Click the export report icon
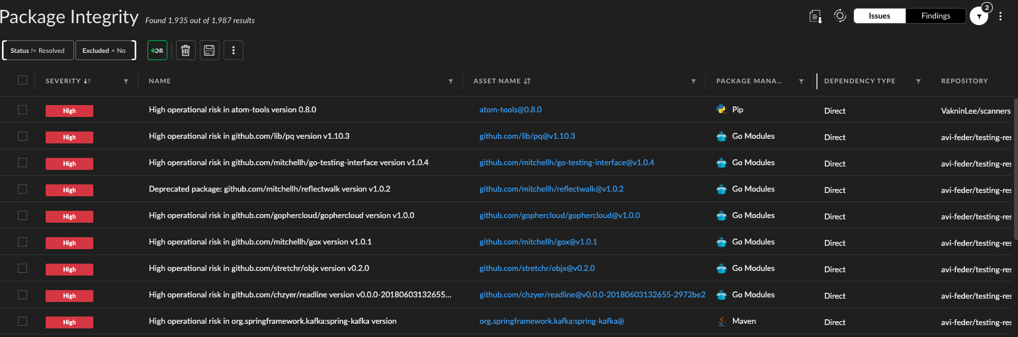The height and width of the screenshot is (337, 1018). pos(815,17)
